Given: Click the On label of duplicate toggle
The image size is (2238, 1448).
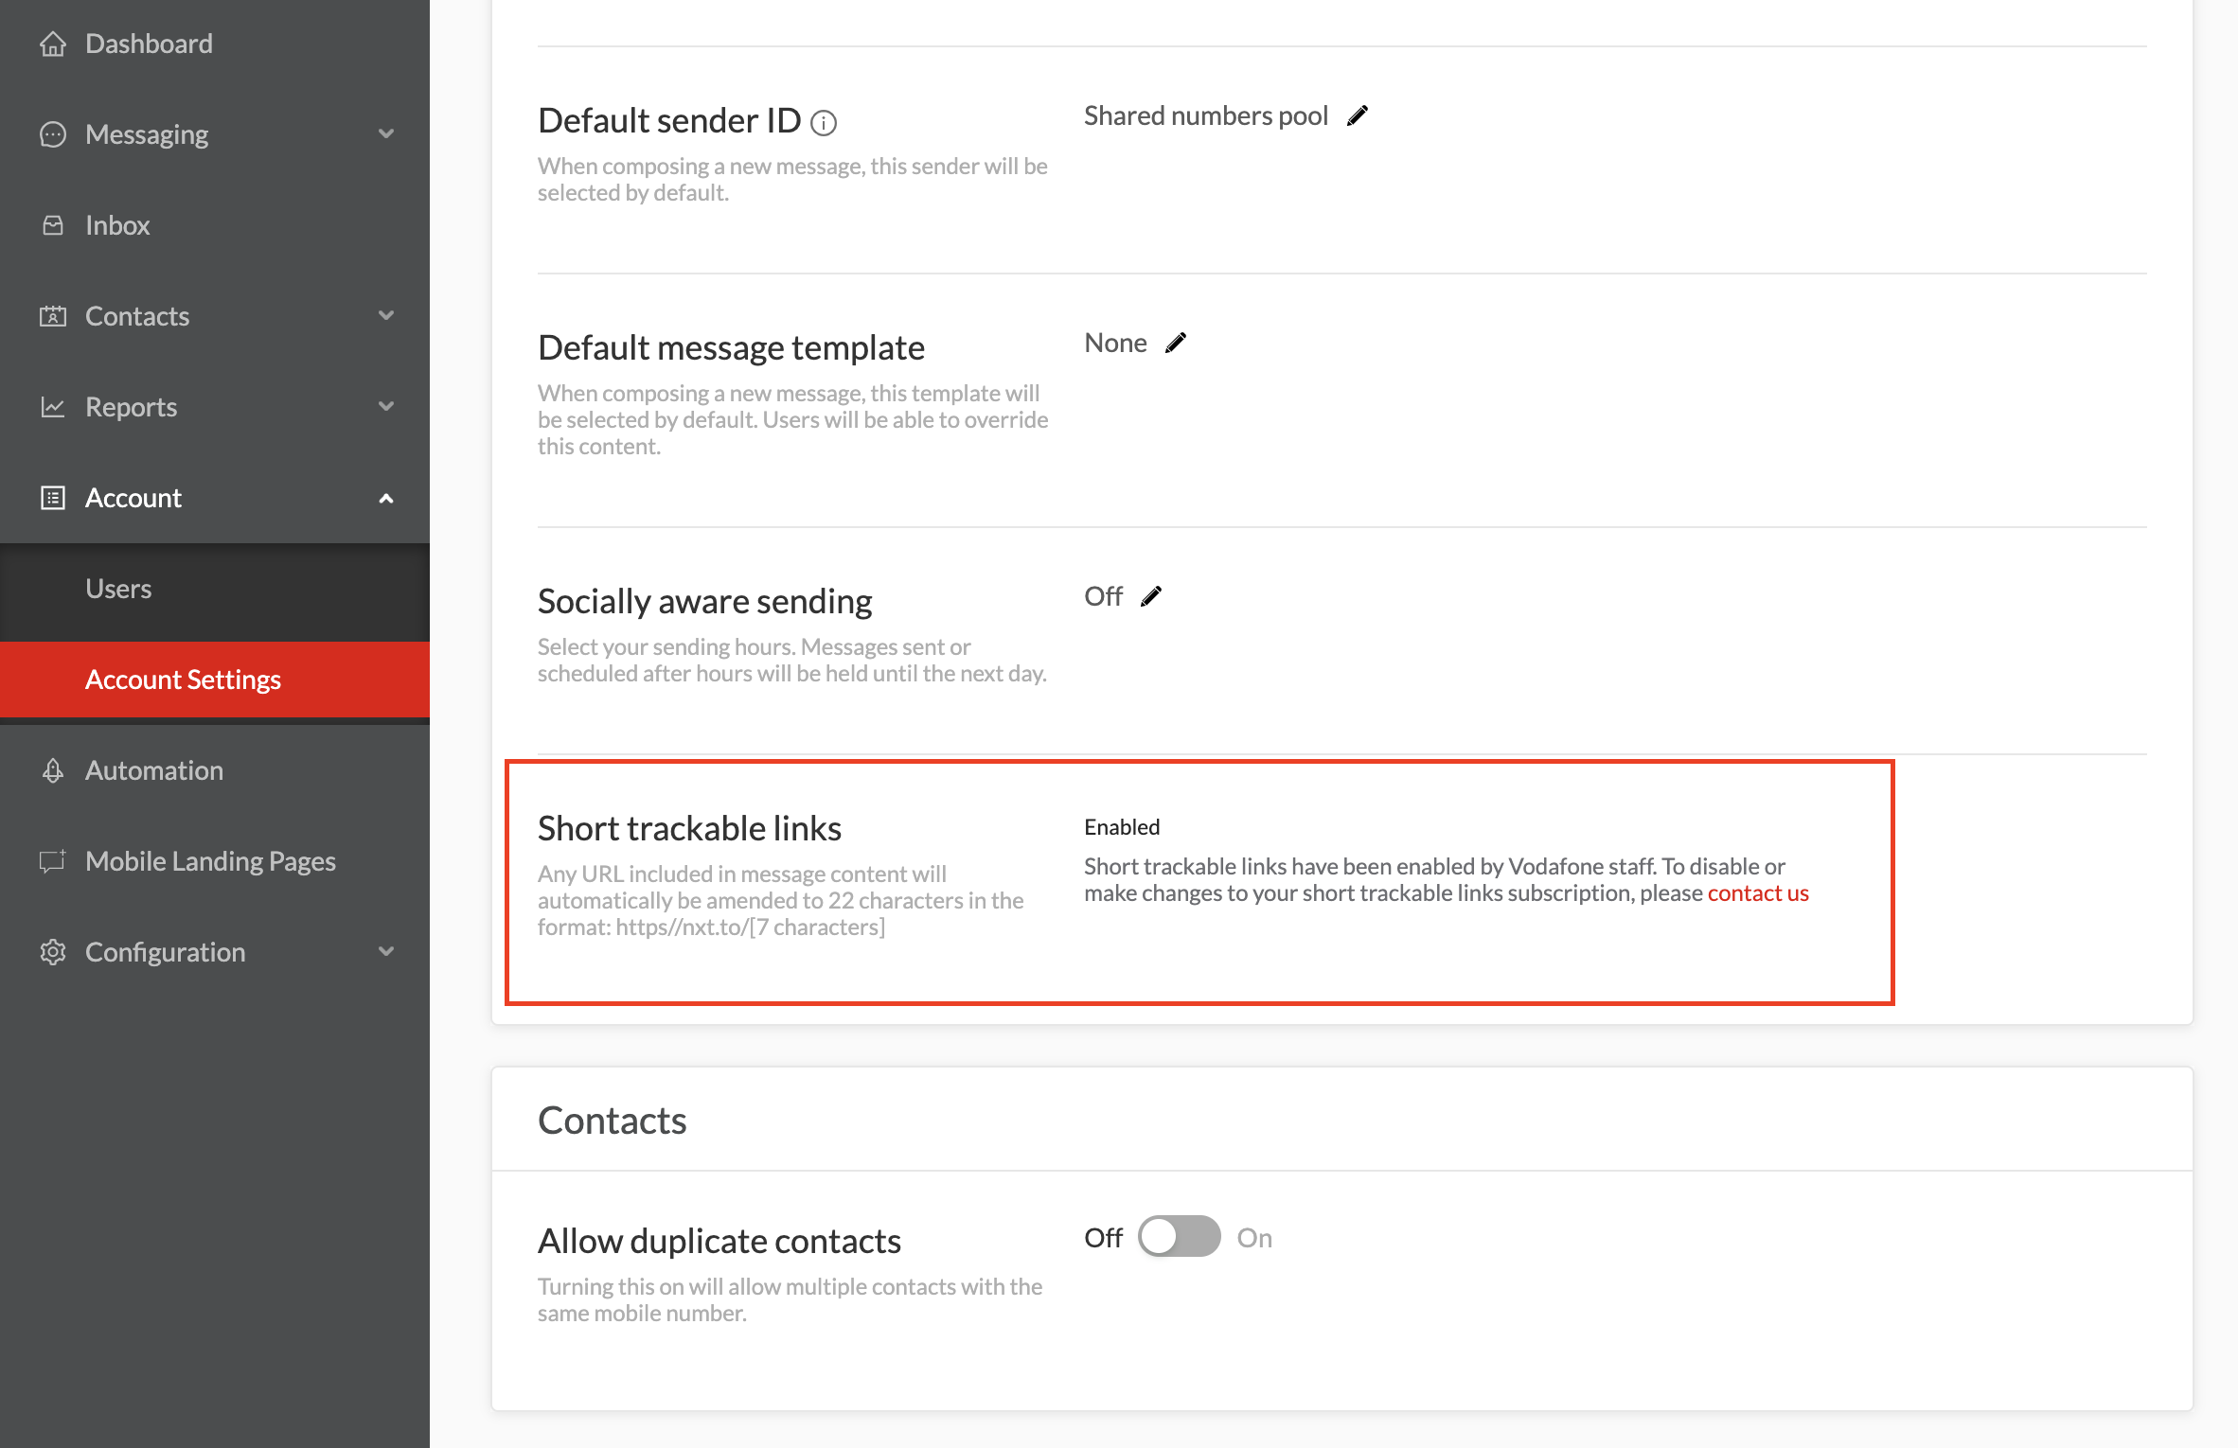Looking at the screenshot, I should [x=1254, y=1238].
